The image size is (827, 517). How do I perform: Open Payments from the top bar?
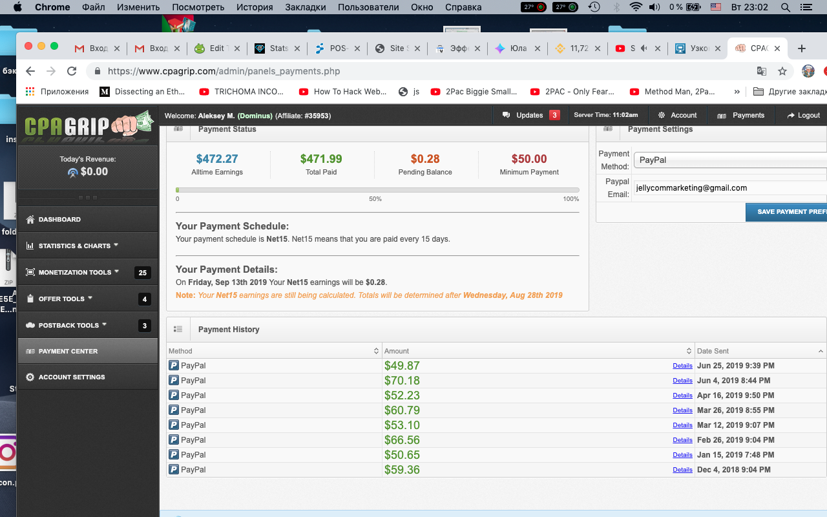click(x=740, y=115)
